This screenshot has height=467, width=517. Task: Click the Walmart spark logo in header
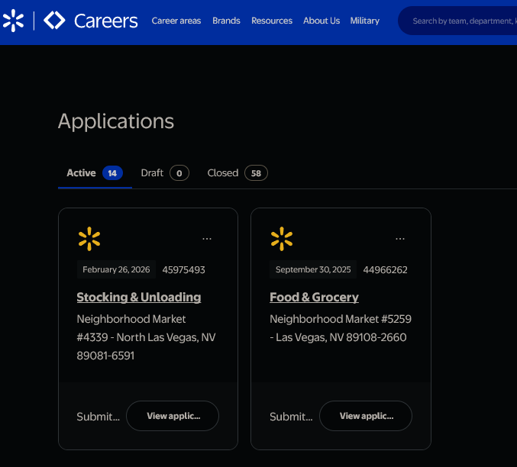[13, 21]
